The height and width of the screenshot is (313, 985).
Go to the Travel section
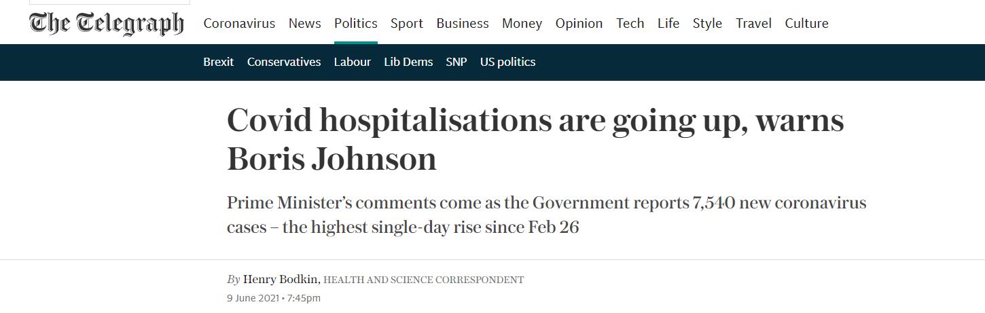(753, 23)
